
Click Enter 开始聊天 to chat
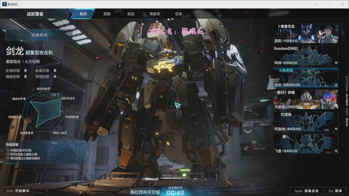(x=17, y=191)
